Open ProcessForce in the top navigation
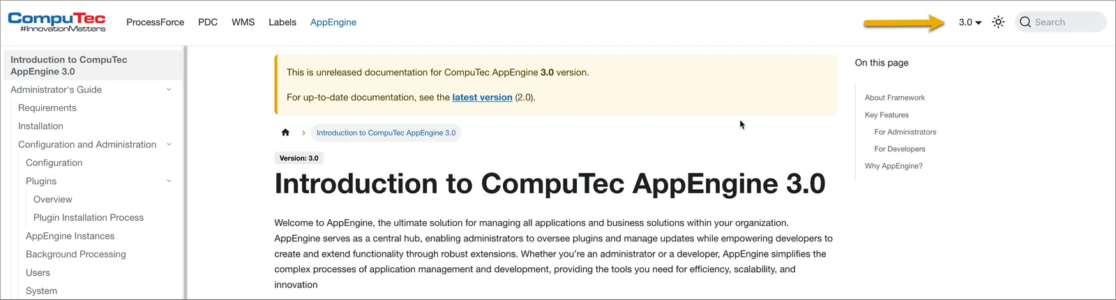The height and width of the screenshot is (300, 1116). coord(155,22)
